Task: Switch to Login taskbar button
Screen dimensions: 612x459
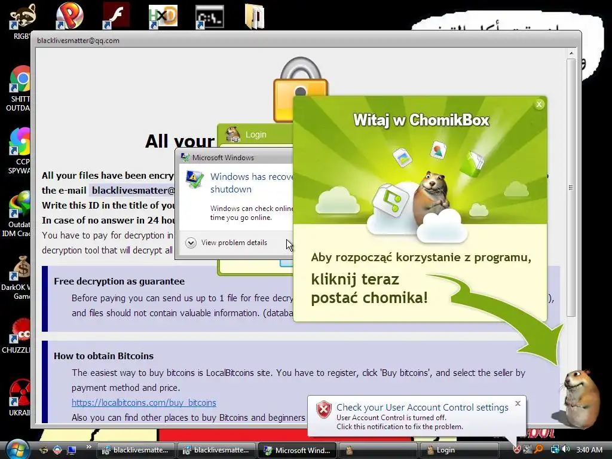Action: point(458,450)
